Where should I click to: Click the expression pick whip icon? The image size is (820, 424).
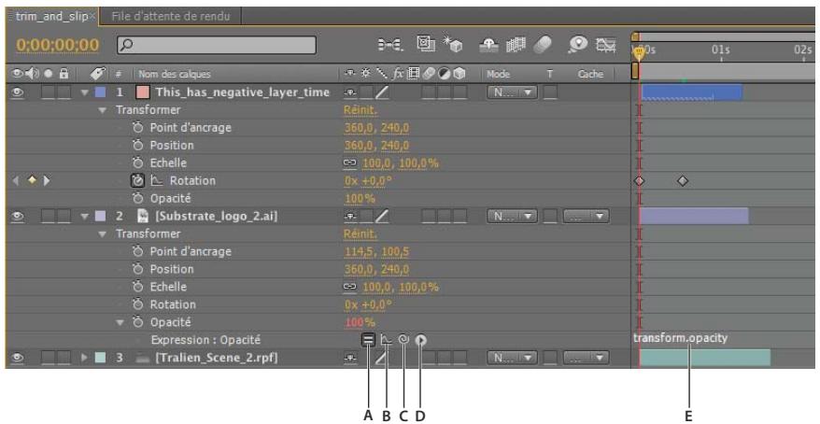click(403, 340)
